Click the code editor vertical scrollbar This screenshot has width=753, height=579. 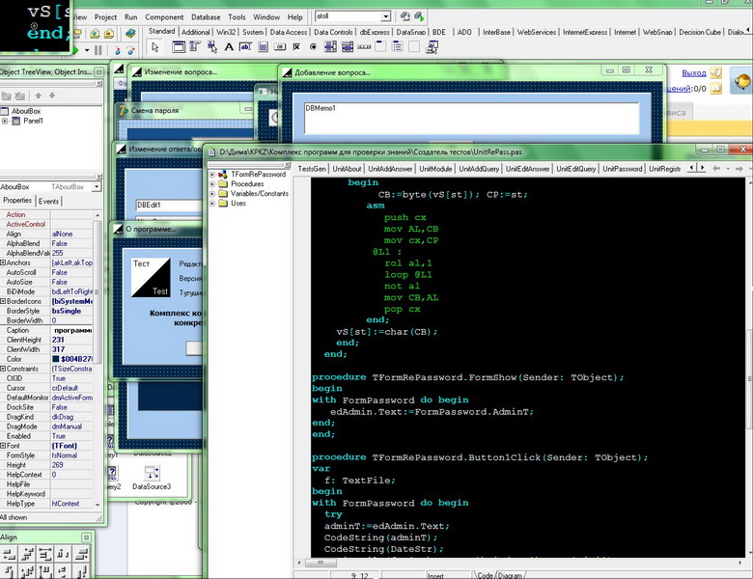click(749, 370)
